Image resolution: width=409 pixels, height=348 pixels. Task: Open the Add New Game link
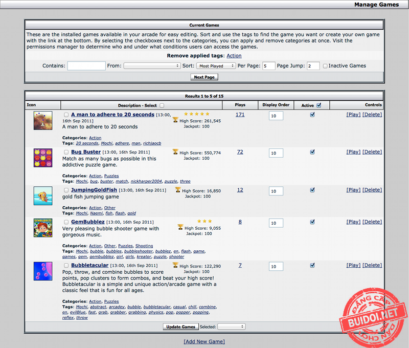click(204, 341)
